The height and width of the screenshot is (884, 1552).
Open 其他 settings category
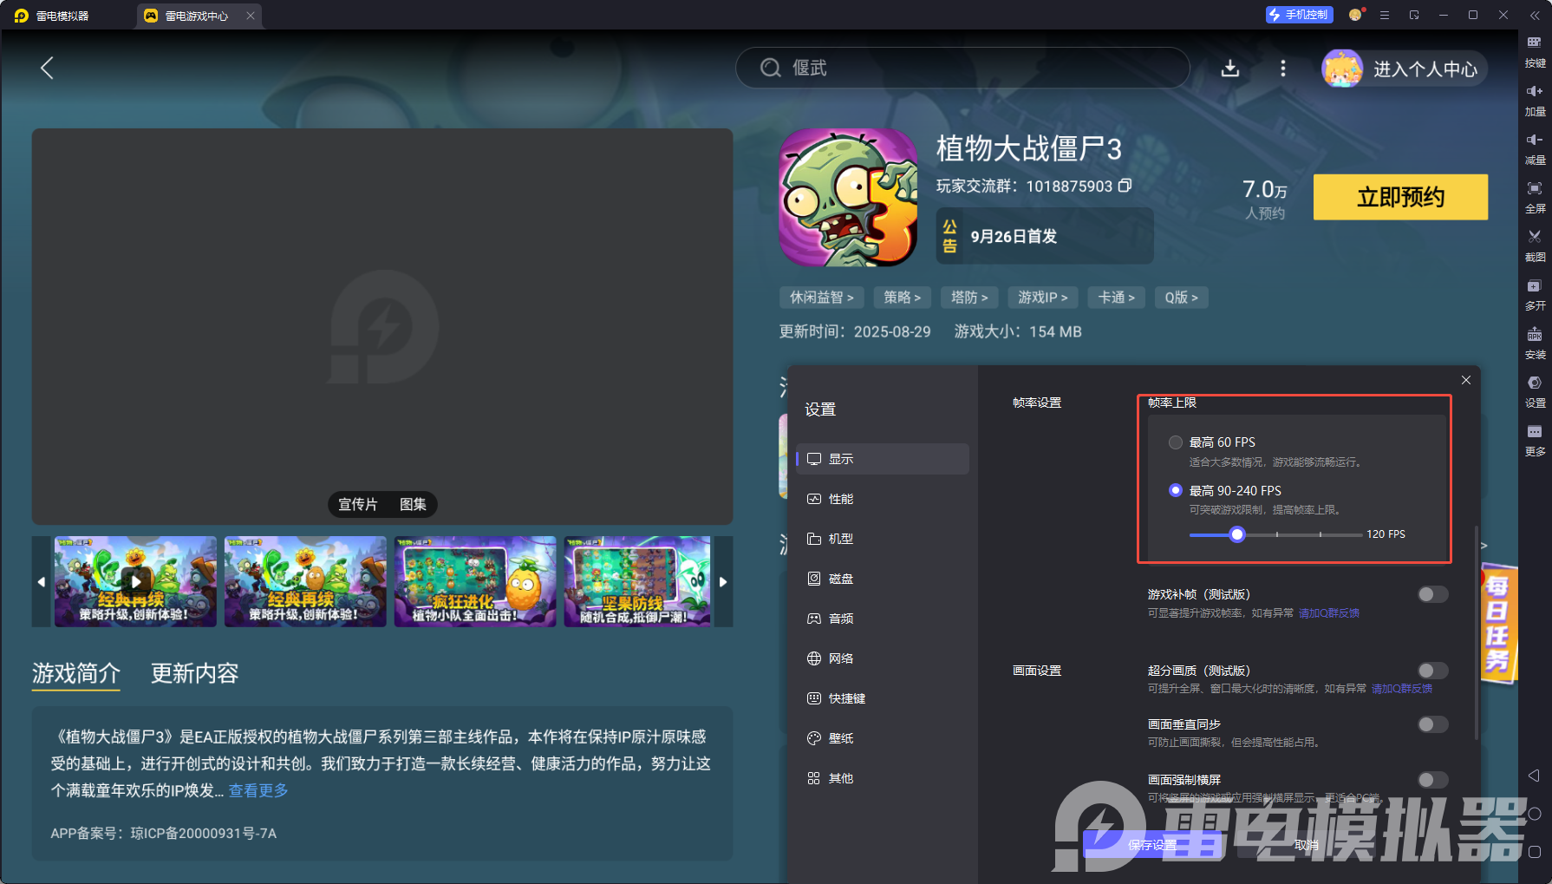point(883,778)
